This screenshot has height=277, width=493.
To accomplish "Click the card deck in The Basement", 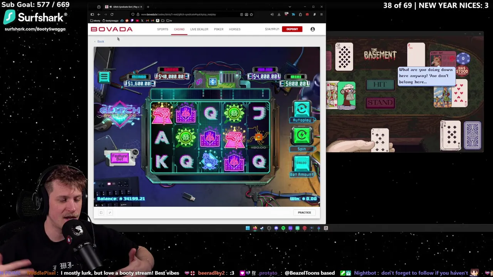I will (x=472, y=135).
